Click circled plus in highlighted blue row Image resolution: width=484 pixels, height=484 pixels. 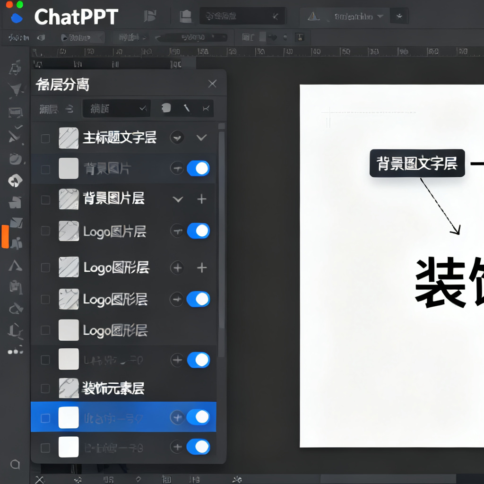[x=177, y=417]
